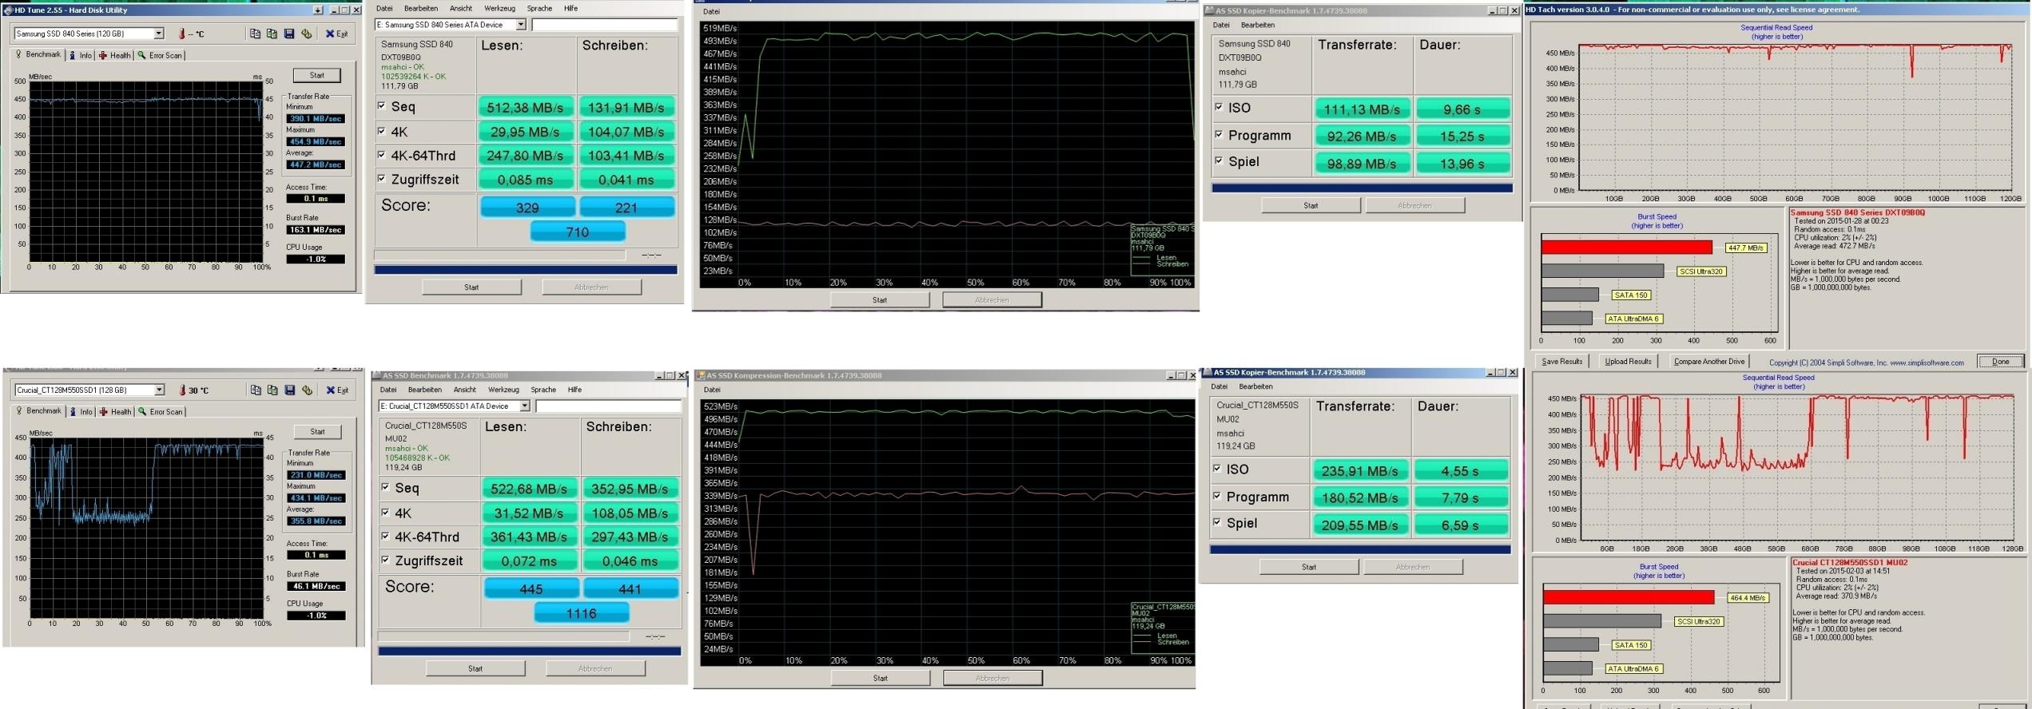Toggle 4K-64Thrd checkbox for Crucial CT128M550
The image size is (2032, 709).
click(385, 537)
